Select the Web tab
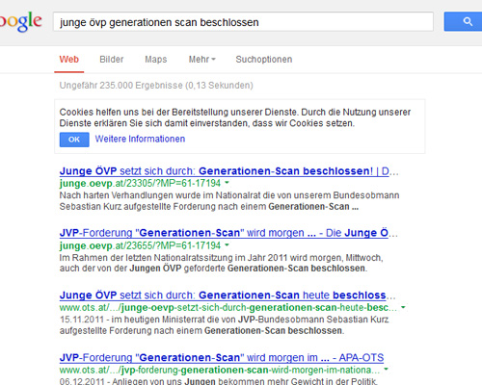 [x=69, y=60]
